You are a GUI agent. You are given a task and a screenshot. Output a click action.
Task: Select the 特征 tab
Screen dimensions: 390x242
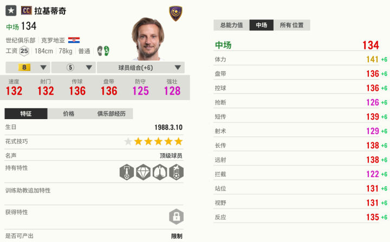pos(26,114)
